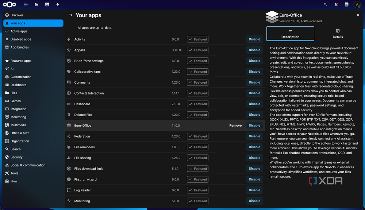The height and width of the screenshot is (210, 365).
Task: Open the search magnifier in top bar
Action: [x=325, y=4]
